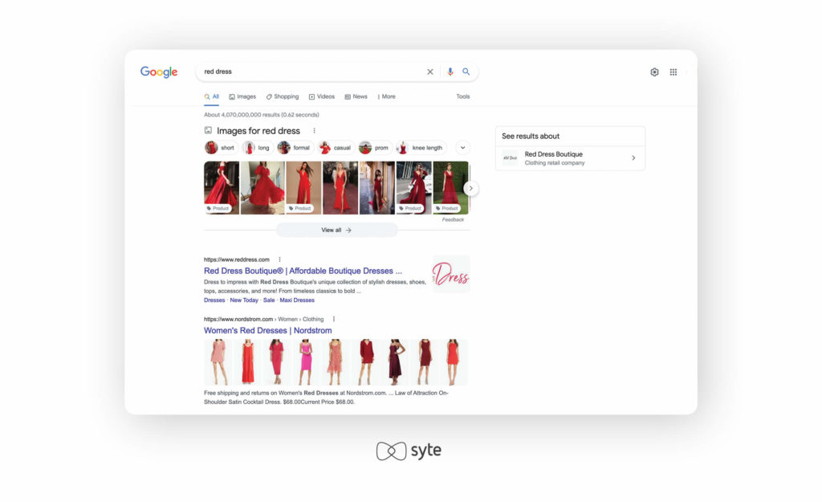Switch to the Images tab
This screenshot has height=502, width=822.
[x=242, y=96]
